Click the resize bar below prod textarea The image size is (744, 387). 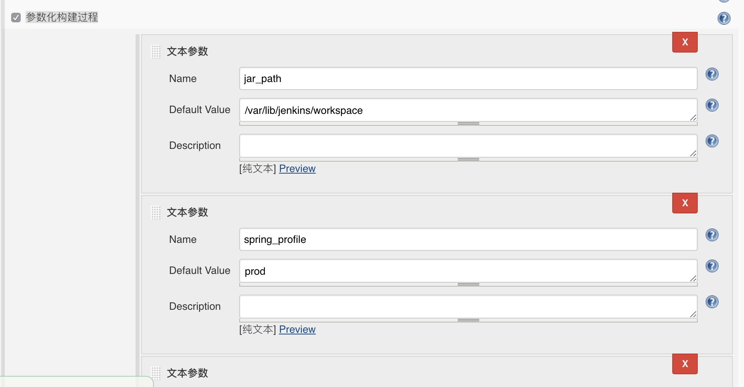coord(468,285)
